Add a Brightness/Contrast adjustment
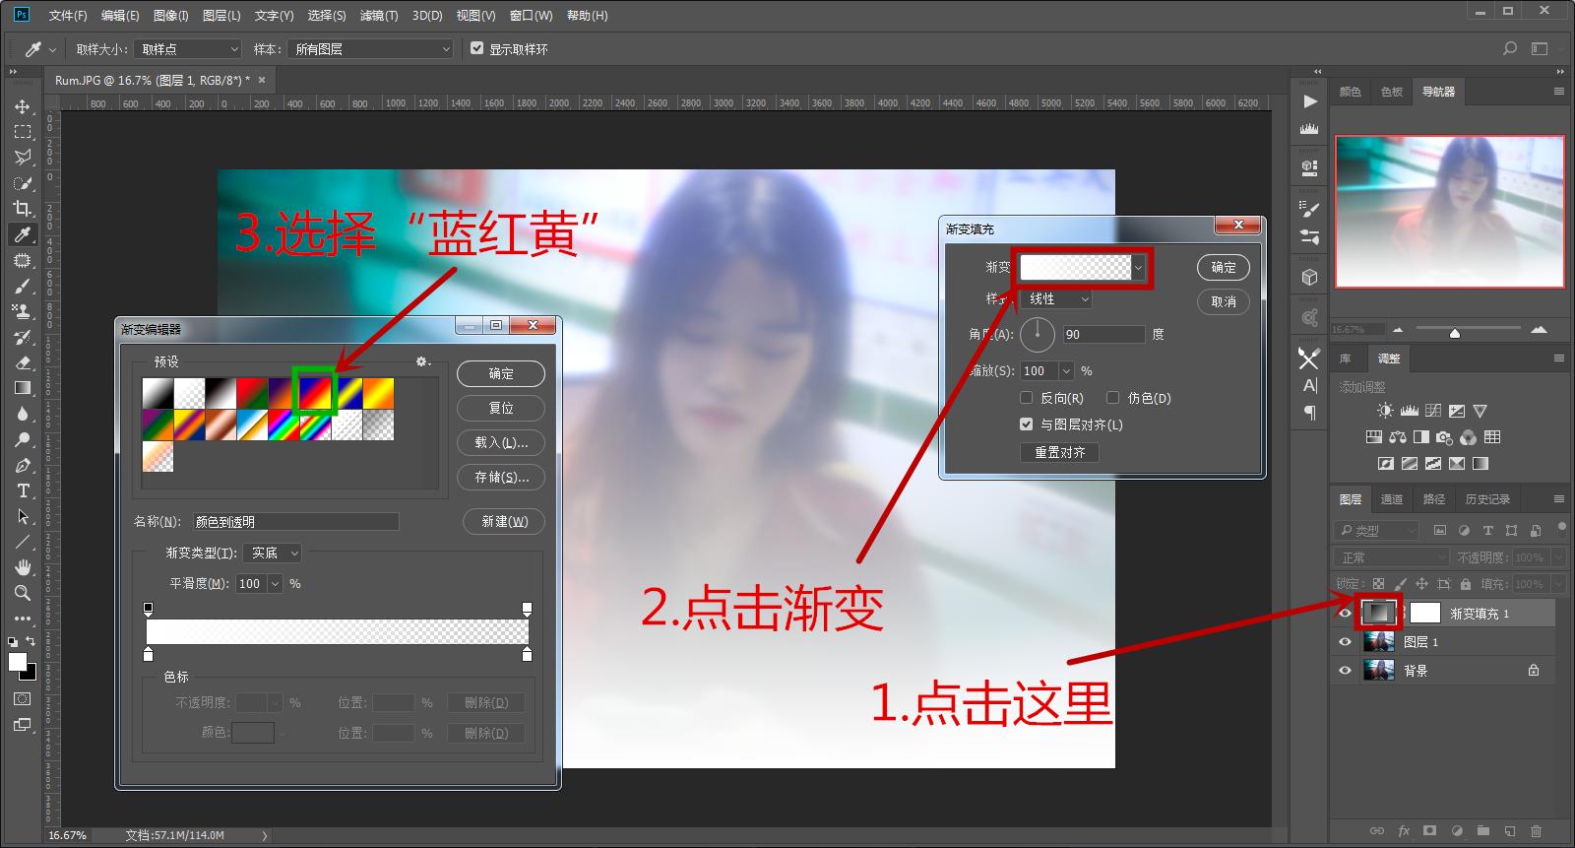This screenshot has height=848, width=1575. (x=1385, y=411)
